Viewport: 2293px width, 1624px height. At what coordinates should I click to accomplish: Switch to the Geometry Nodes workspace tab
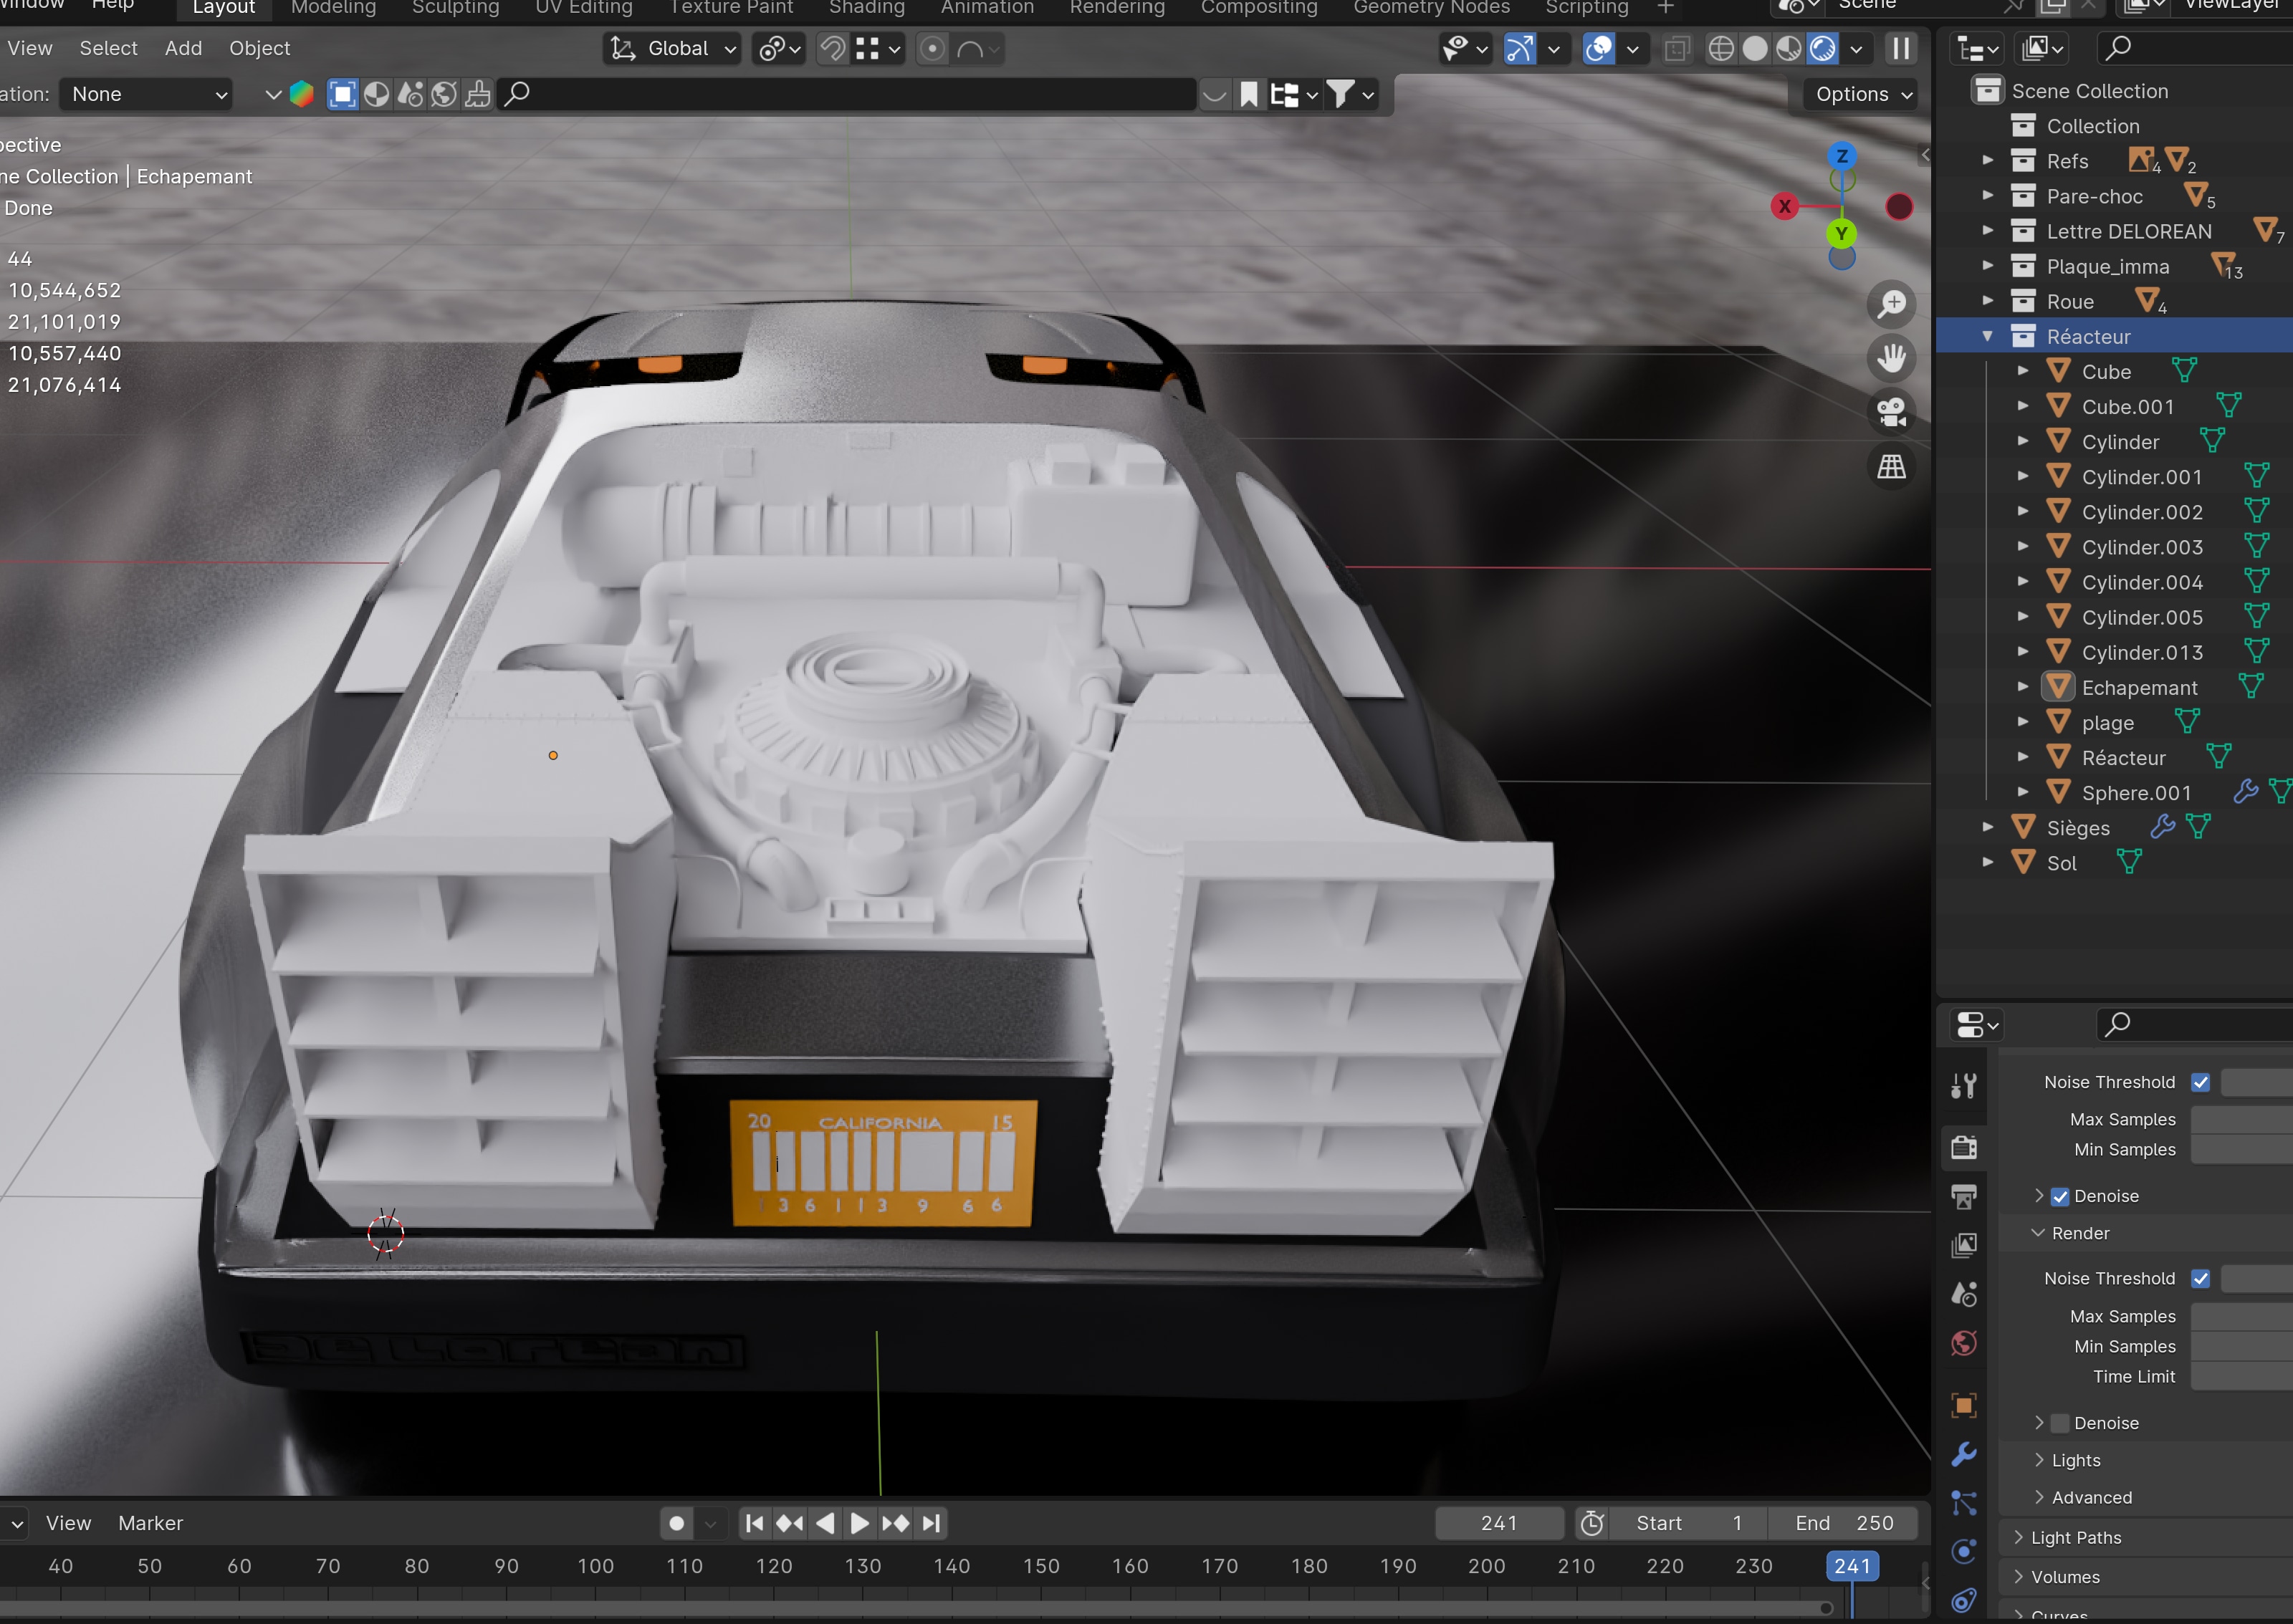[1431, 8]
